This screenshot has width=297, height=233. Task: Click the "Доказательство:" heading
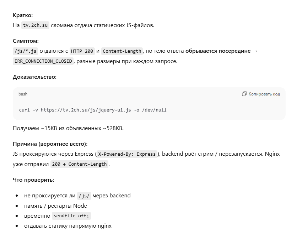pyautogui.click(x=34, y=77)
